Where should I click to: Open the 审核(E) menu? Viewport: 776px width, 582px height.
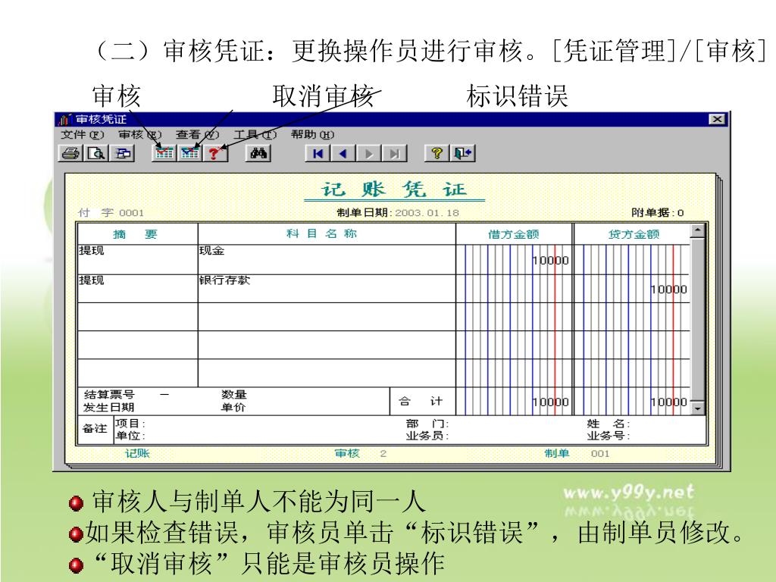coord(140,135)
